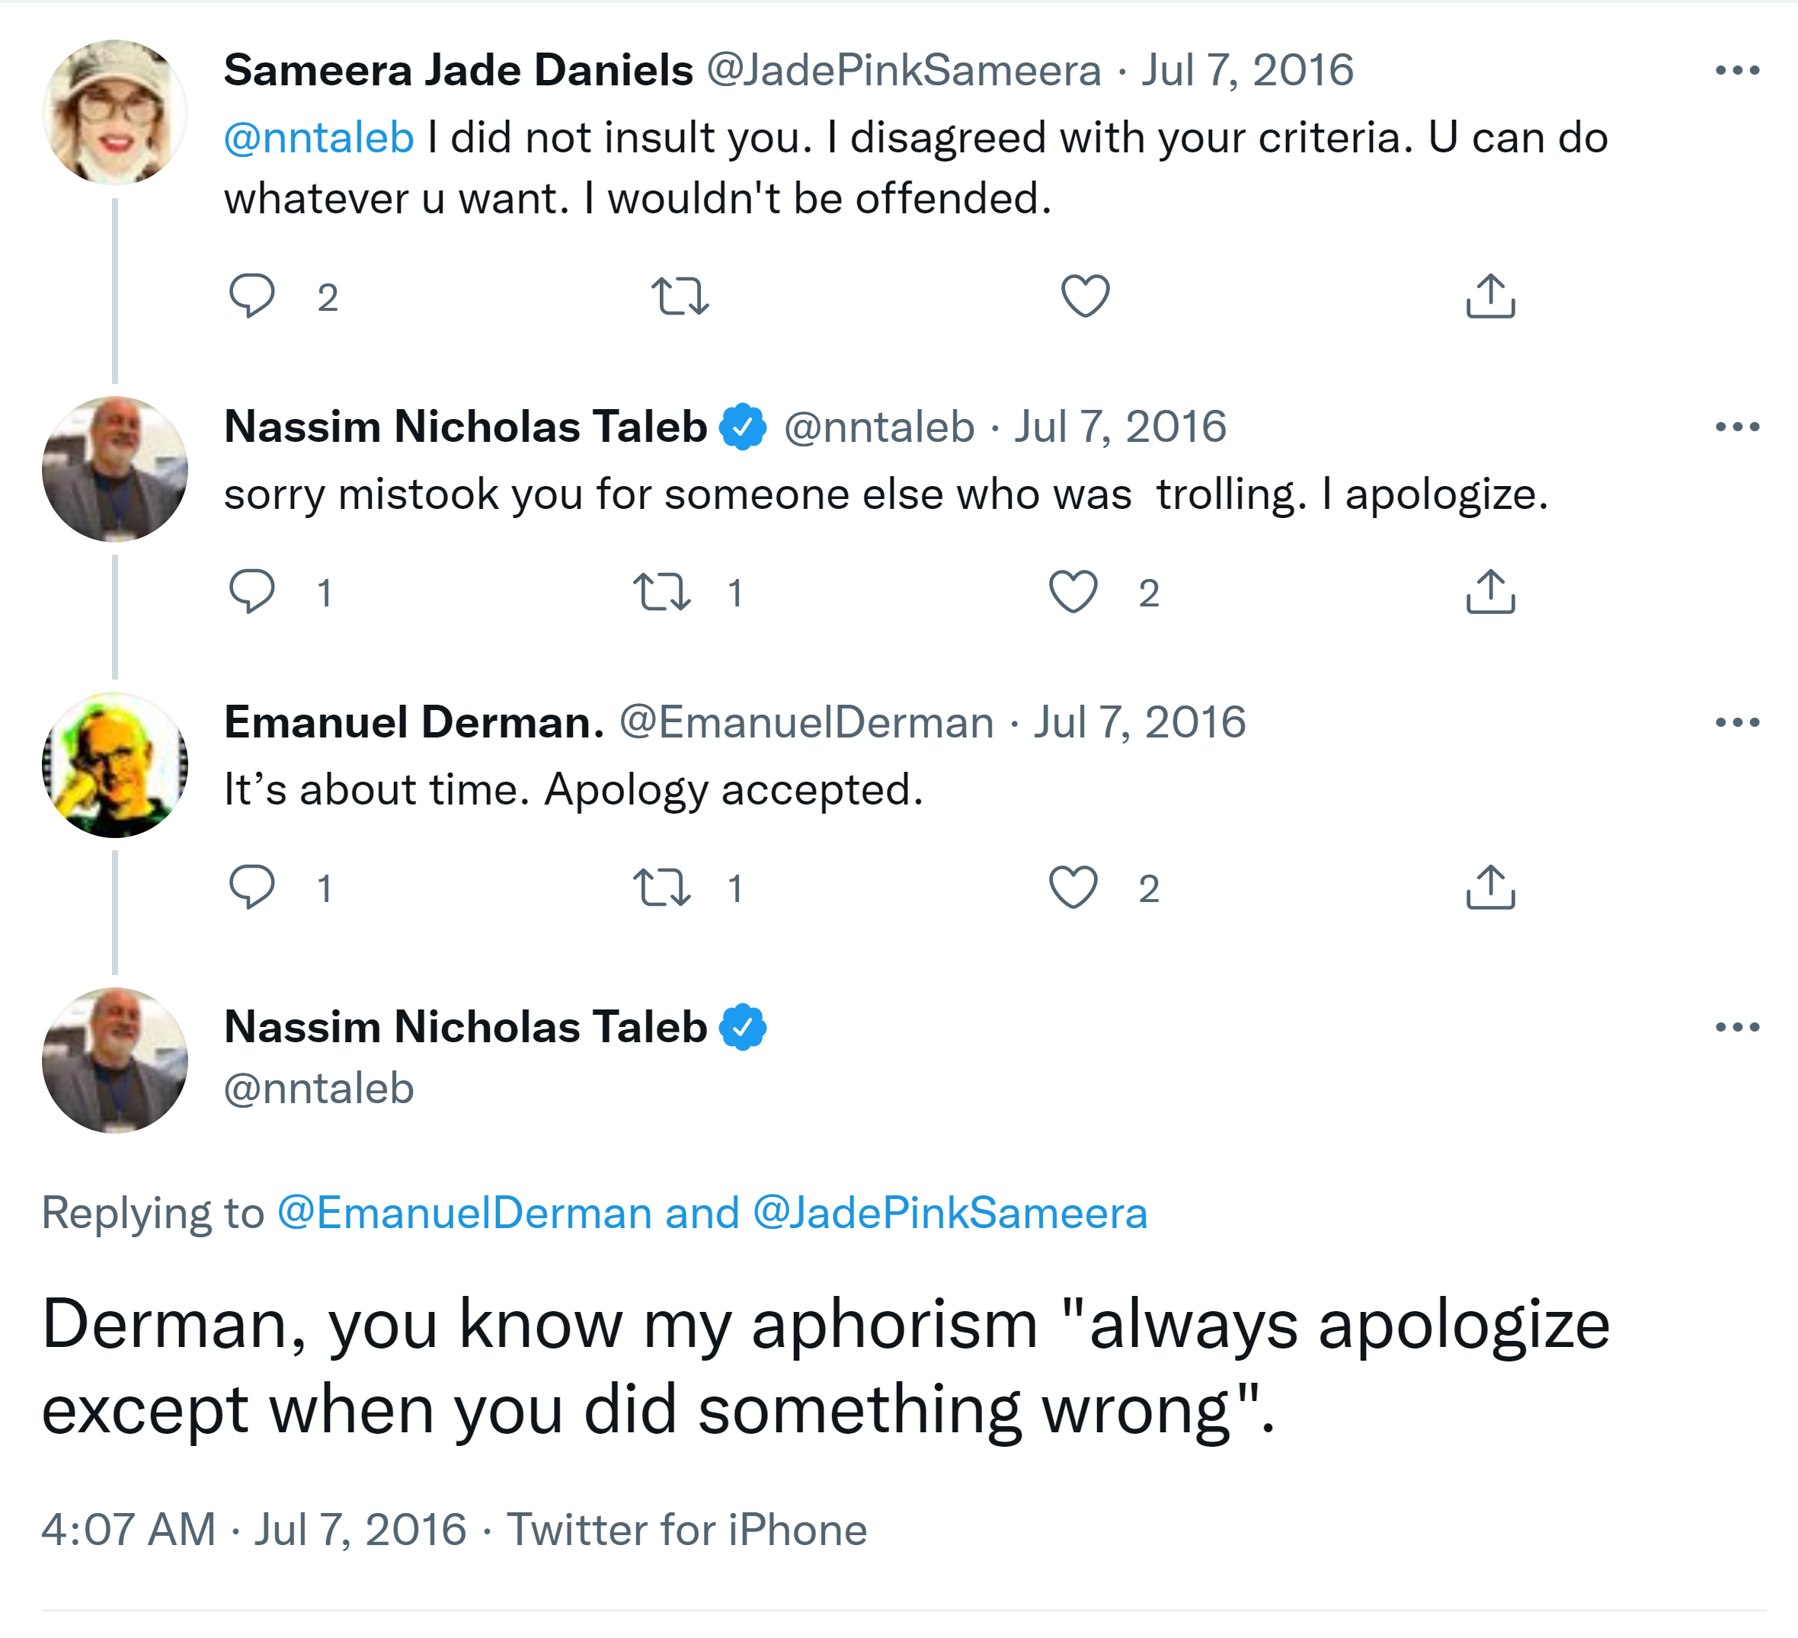Viewport: 1798px width, 1638px height.
Task: Like Emanuel Derman's 'Apology accepted' tweet
Action: coord(1072,888)
